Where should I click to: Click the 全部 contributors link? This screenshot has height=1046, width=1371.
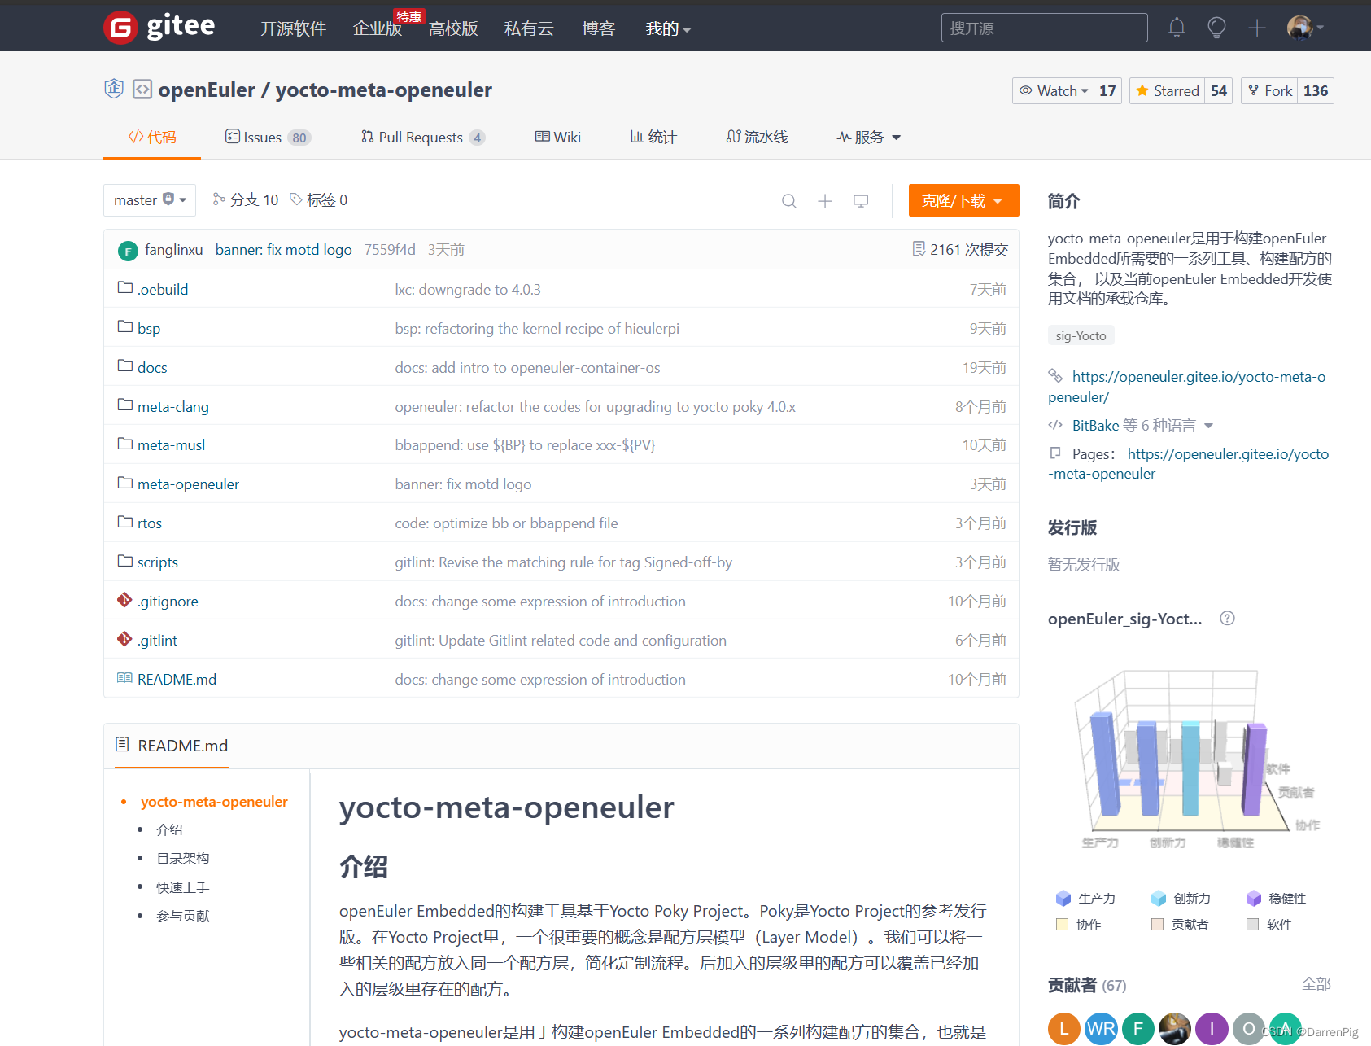1316,984
